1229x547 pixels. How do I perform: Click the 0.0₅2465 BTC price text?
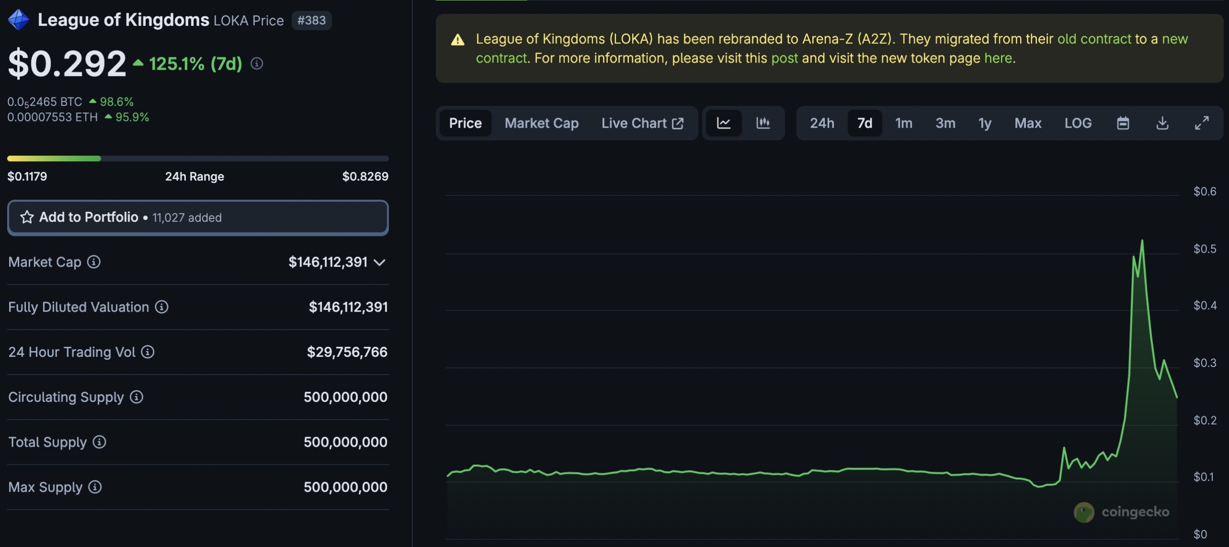click(x=45, y=102)
